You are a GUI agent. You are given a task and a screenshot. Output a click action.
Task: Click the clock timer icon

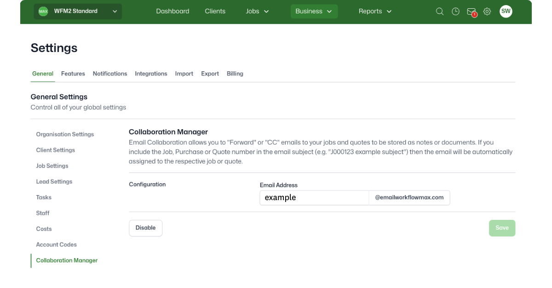(x=455, y=12)
